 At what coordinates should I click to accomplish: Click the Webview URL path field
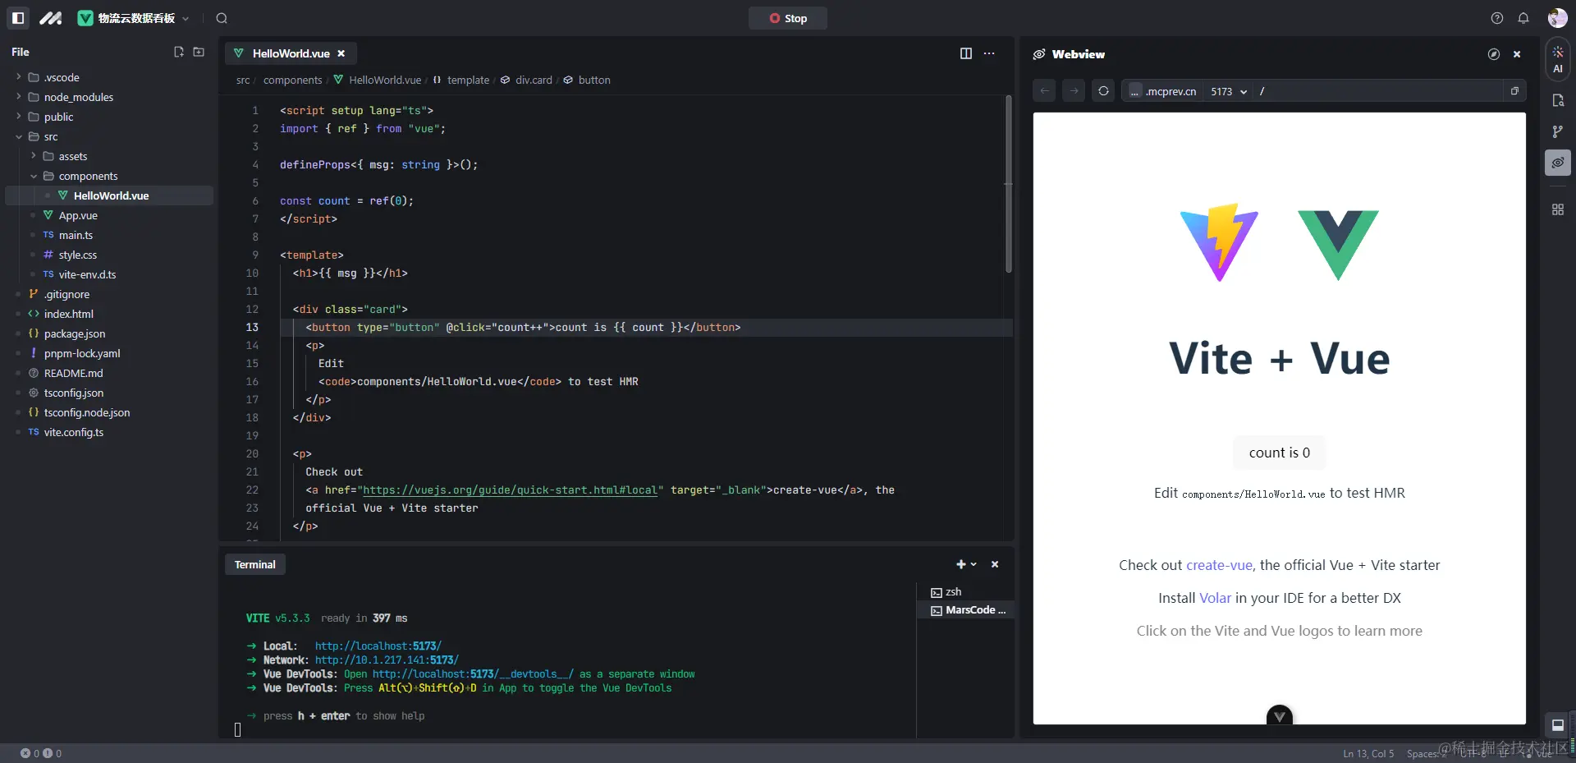(x=1381, y=91)
